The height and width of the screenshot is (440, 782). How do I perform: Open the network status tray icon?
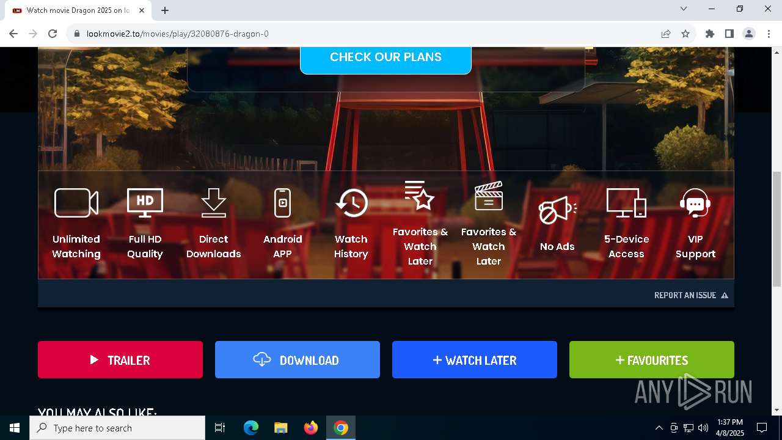689,428
